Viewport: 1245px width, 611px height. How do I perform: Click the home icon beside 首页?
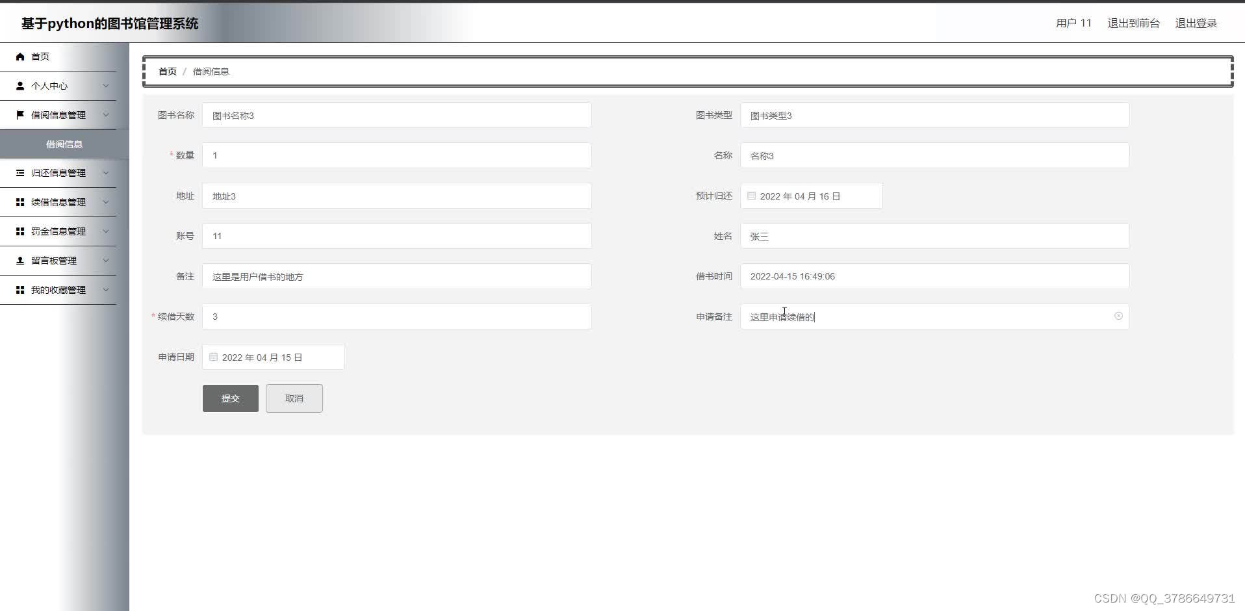20,57
